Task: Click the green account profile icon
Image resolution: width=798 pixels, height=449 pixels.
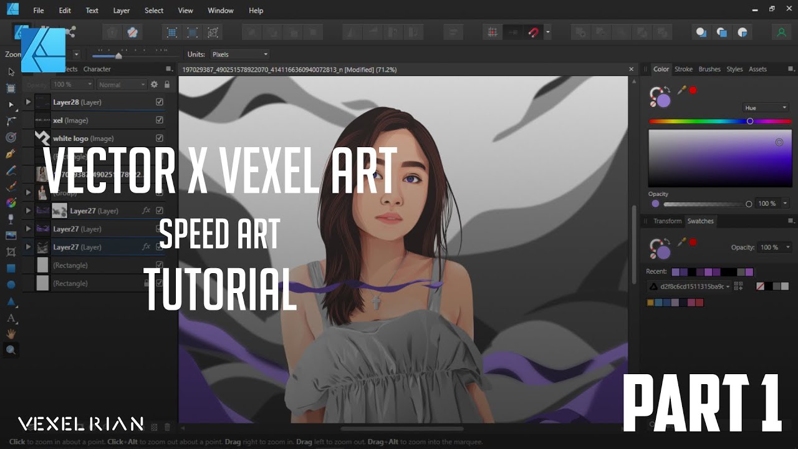Action: 781,32
